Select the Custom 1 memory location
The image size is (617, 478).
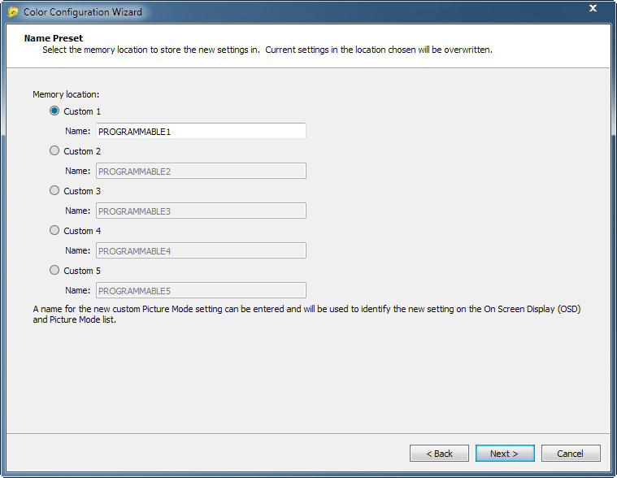(54, 111)
